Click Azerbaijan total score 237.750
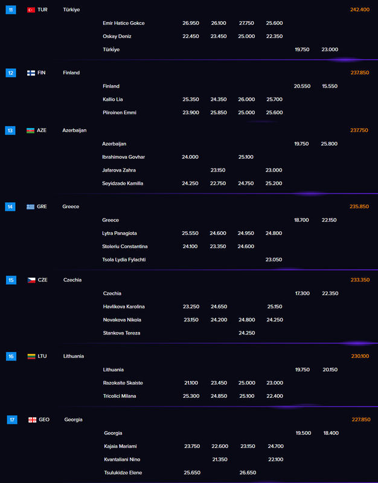 (x=359, y=130)
